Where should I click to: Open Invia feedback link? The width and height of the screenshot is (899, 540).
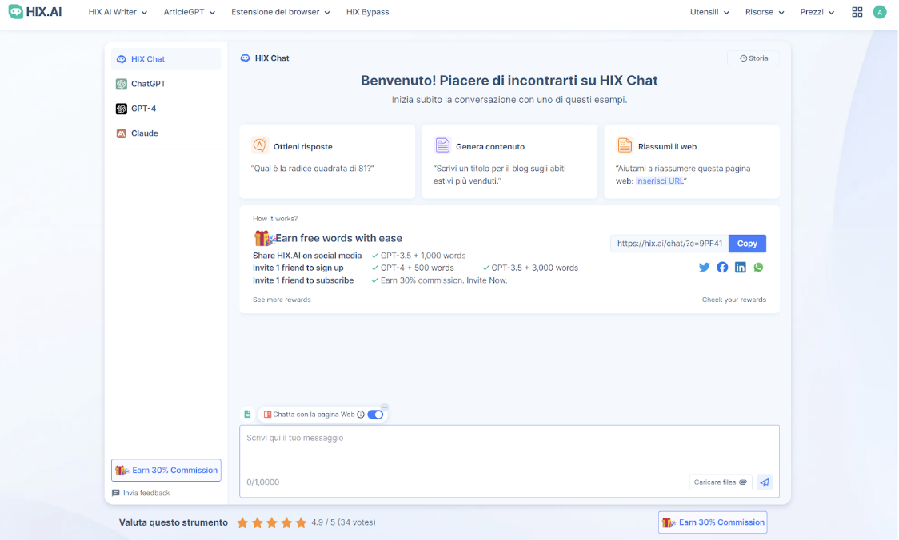coord(141,493)
